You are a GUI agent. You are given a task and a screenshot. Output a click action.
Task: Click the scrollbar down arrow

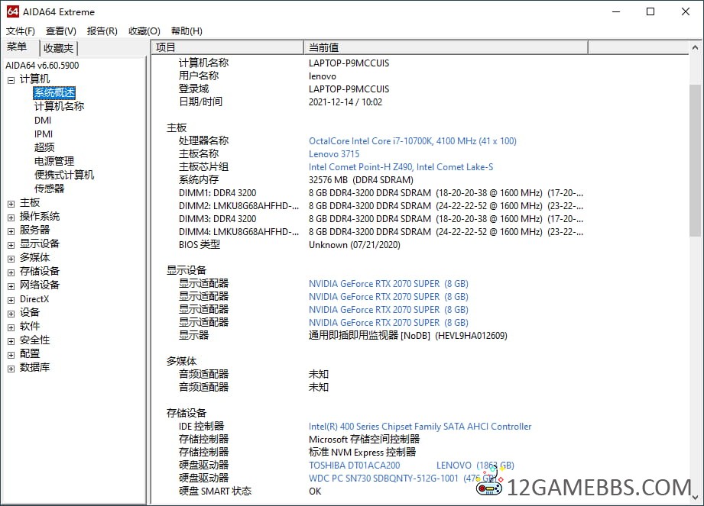[x=695, y=497]
